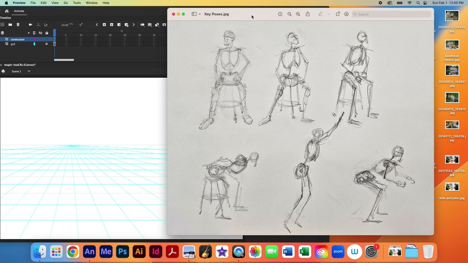Click the timeline horizontal scrollbar

[x=64, y=60]
